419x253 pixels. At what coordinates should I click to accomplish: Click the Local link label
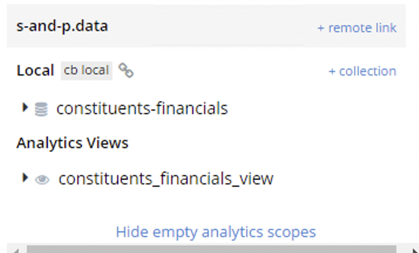point(35,71)
